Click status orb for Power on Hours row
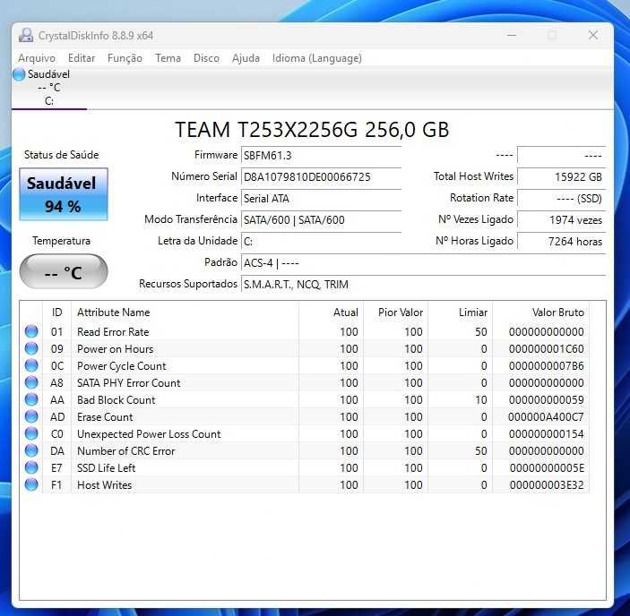The width and height of the screenshot is (630, 616). coord(31,348)
